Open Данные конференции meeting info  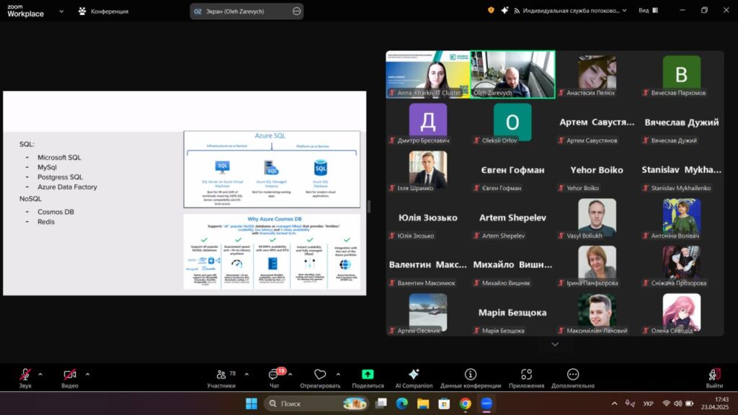pos(471,378)
